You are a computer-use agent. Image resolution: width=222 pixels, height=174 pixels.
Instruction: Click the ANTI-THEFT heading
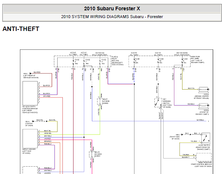[21, 29]
